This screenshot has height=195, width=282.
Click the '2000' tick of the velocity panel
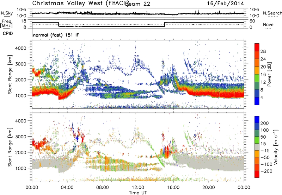tap(20, 152)
